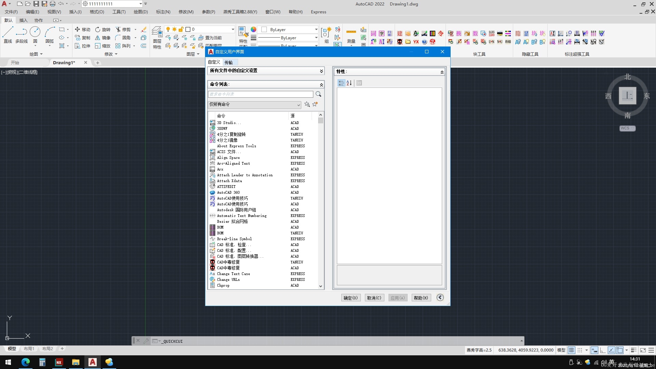Click the create new command star icon
This screenshot has height=369, width=656.
click(x=315, y=104)
